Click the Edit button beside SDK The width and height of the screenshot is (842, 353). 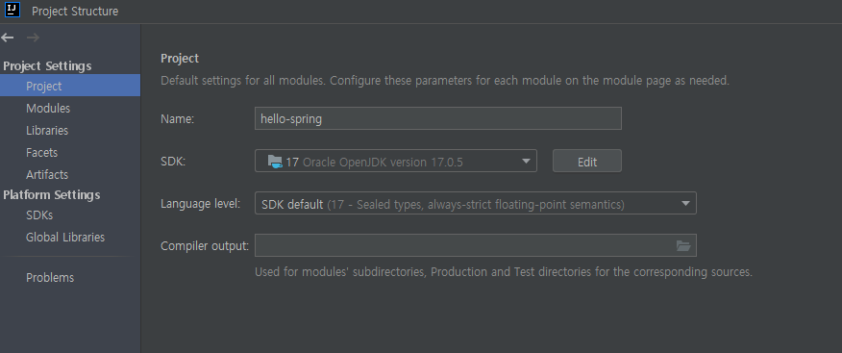pyautogui.click(x=587, y=162)
